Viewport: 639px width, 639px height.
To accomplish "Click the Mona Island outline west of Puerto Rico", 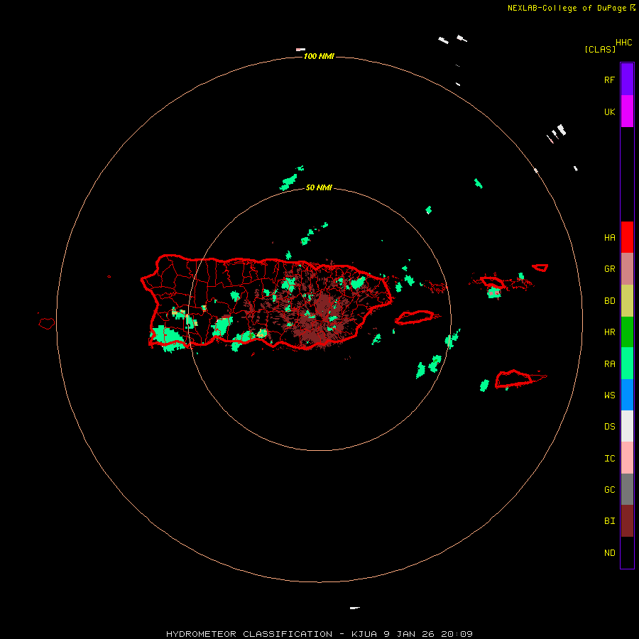I will [47, 324].
